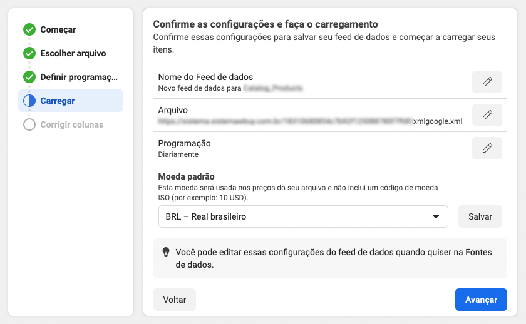Click half-filled circle icon for Carregar
This screenshot has width=526, height=324.
click(x=29, y=101)
